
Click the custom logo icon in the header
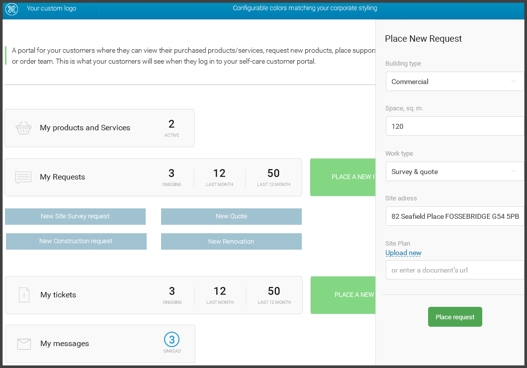[x=11, y=9]
